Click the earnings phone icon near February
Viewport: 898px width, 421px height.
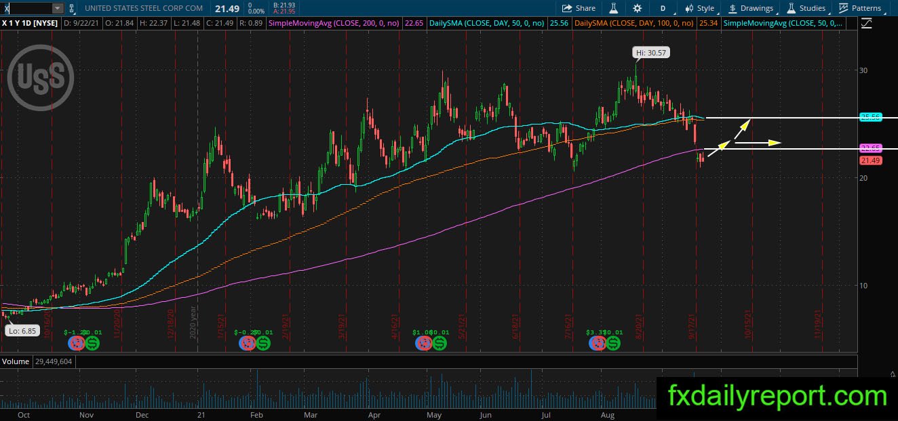(x=248, y=343)
